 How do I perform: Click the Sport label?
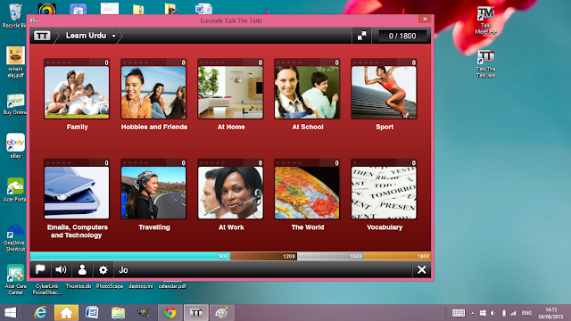click(385, 127)
